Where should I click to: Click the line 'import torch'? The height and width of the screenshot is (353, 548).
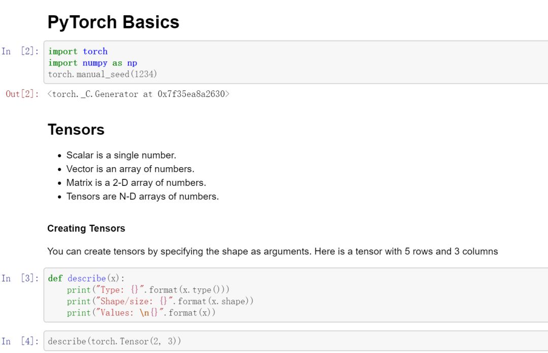78,51
